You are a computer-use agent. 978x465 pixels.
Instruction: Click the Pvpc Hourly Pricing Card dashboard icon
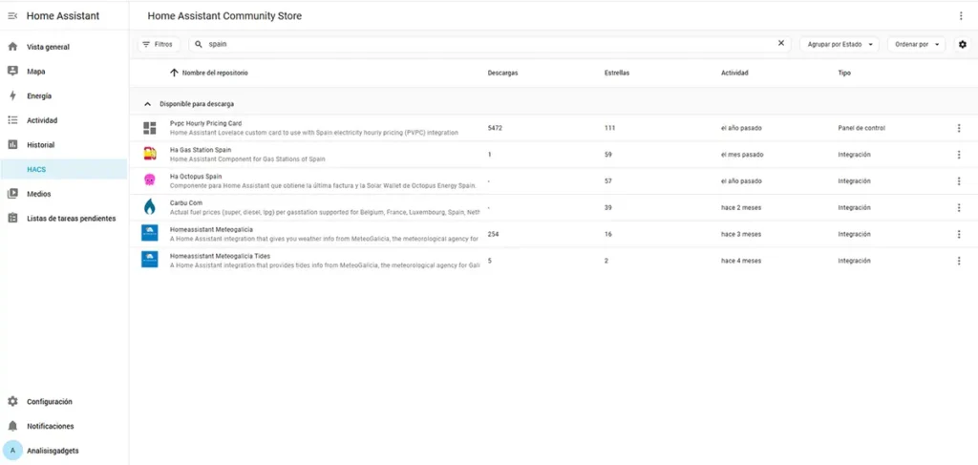coord(150,128)
